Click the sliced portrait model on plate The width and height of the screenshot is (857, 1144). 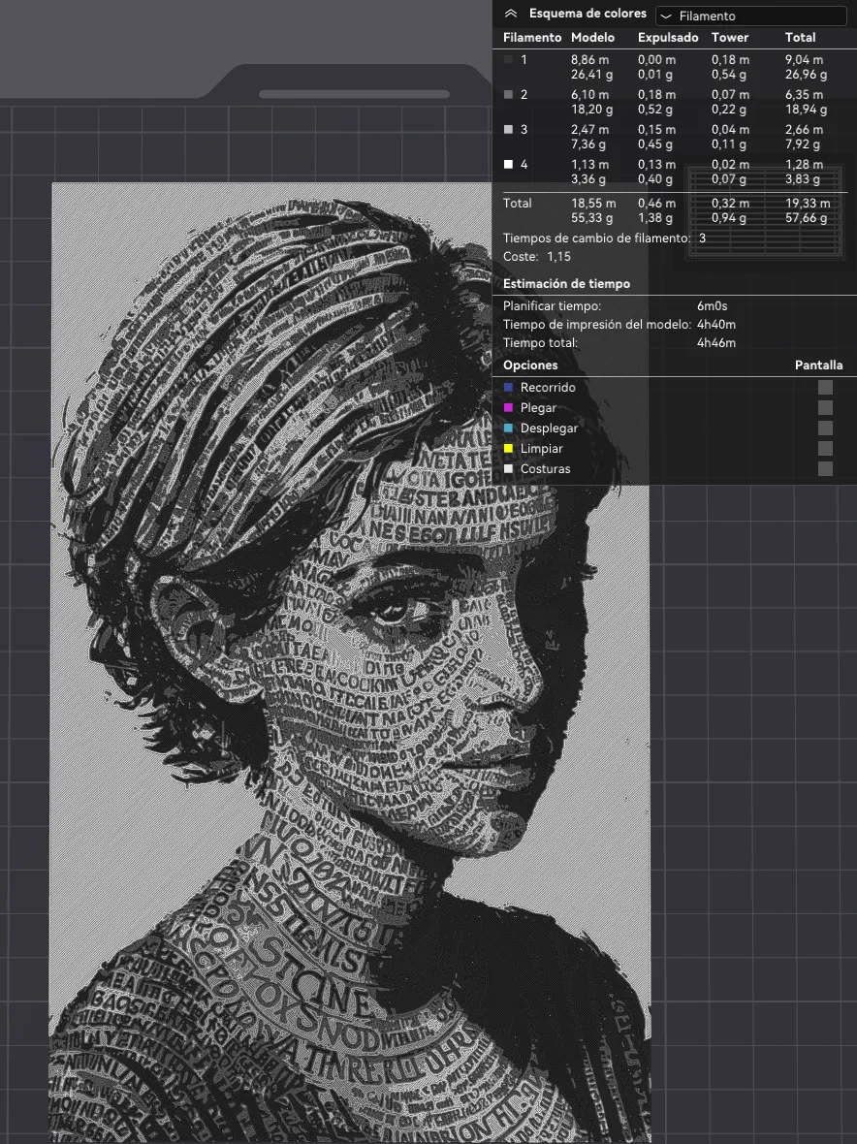coord(349,662)
